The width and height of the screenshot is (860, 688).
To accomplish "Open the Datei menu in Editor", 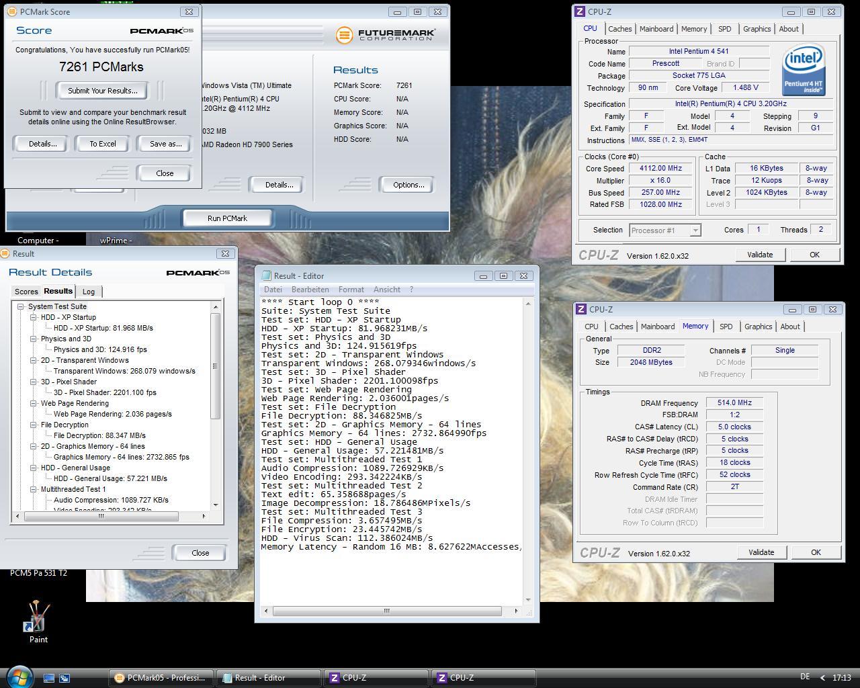I will click(273, 290).
